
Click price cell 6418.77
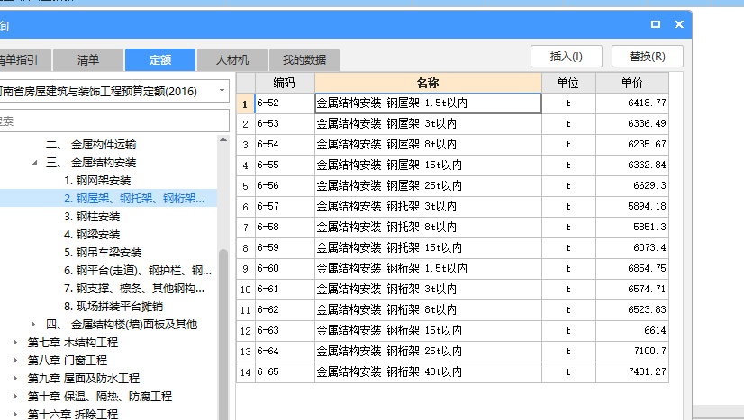click(632, 103)
